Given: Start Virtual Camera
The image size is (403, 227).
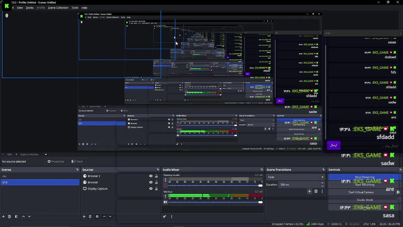Looking at the screenshot, I should (361, 192).
